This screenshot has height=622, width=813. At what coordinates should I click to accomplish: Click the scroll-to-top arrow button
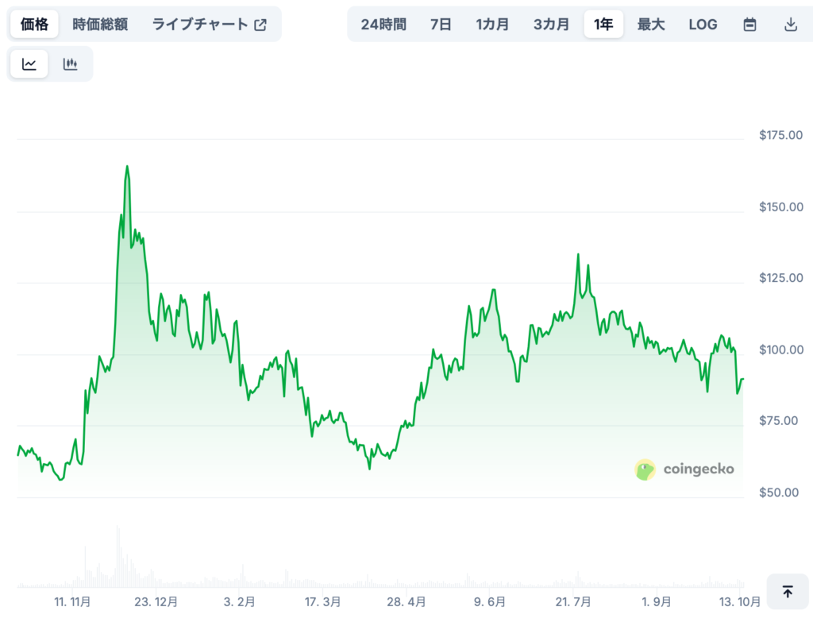(788, 592)
